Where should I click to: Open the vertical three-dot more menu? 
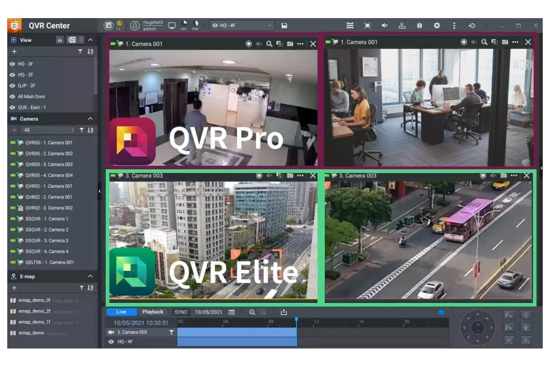[454, 26]
